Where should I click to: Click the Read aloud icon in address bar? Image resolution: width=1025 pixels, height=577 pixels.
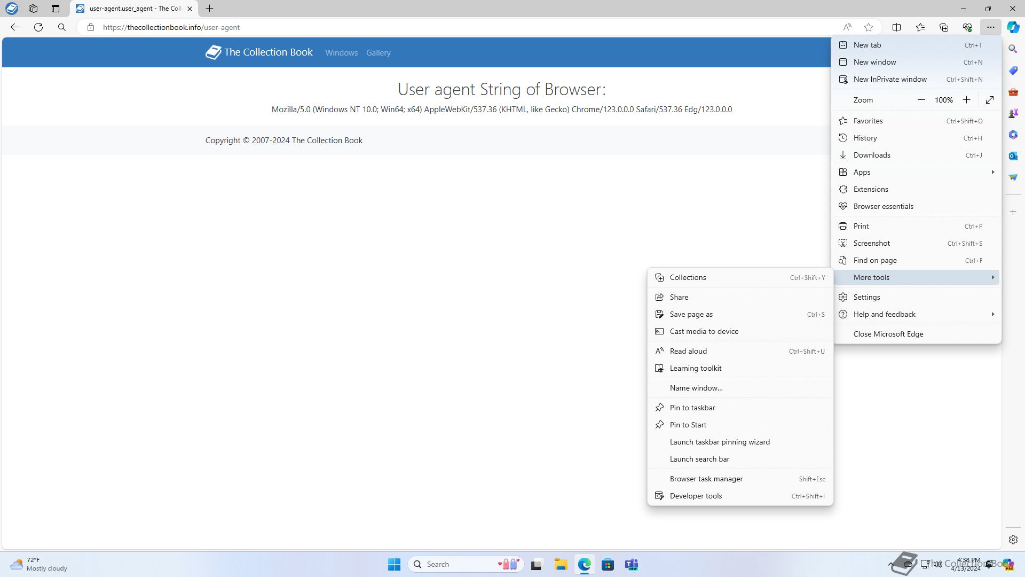847,27
